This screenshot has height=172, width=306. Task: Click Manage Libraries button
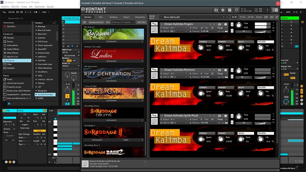tap(96, 22)
